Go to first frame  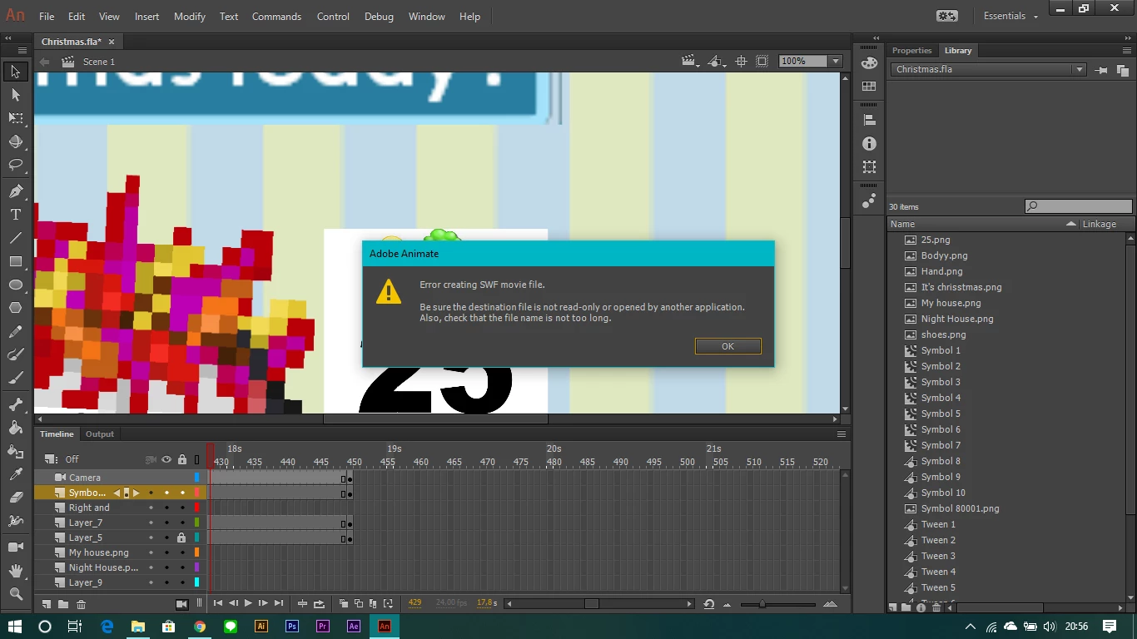[x=218, y=603]
